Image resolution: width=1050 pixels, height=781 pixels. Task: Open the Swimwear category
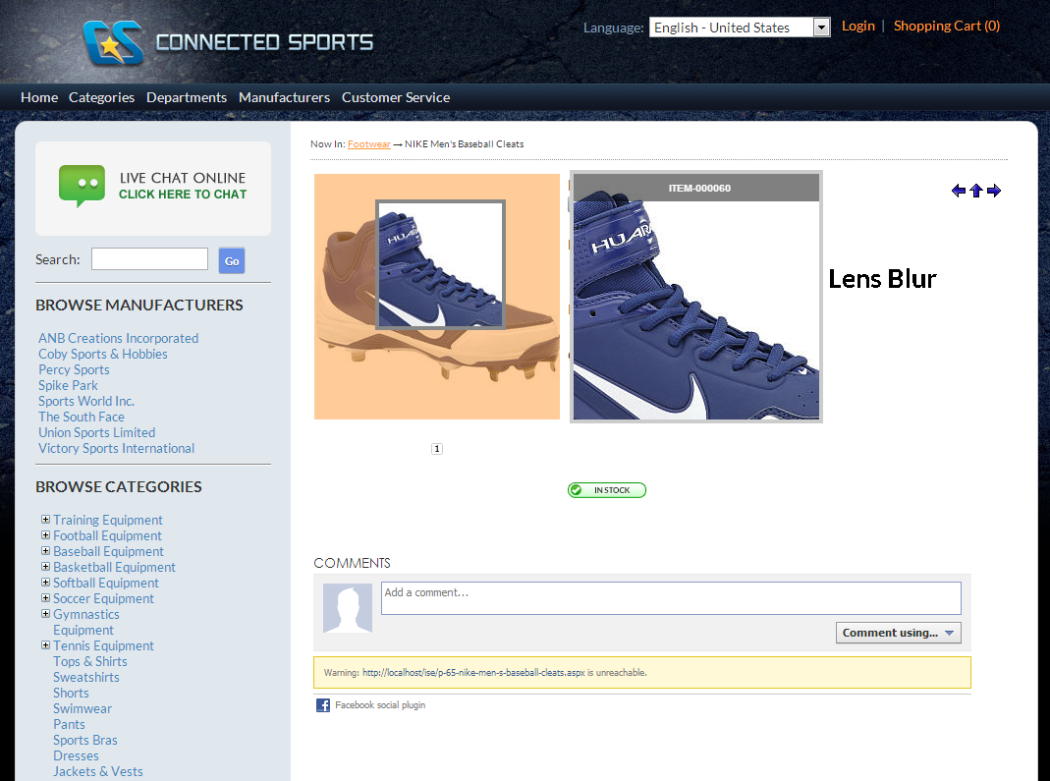[x=83, y=708]
